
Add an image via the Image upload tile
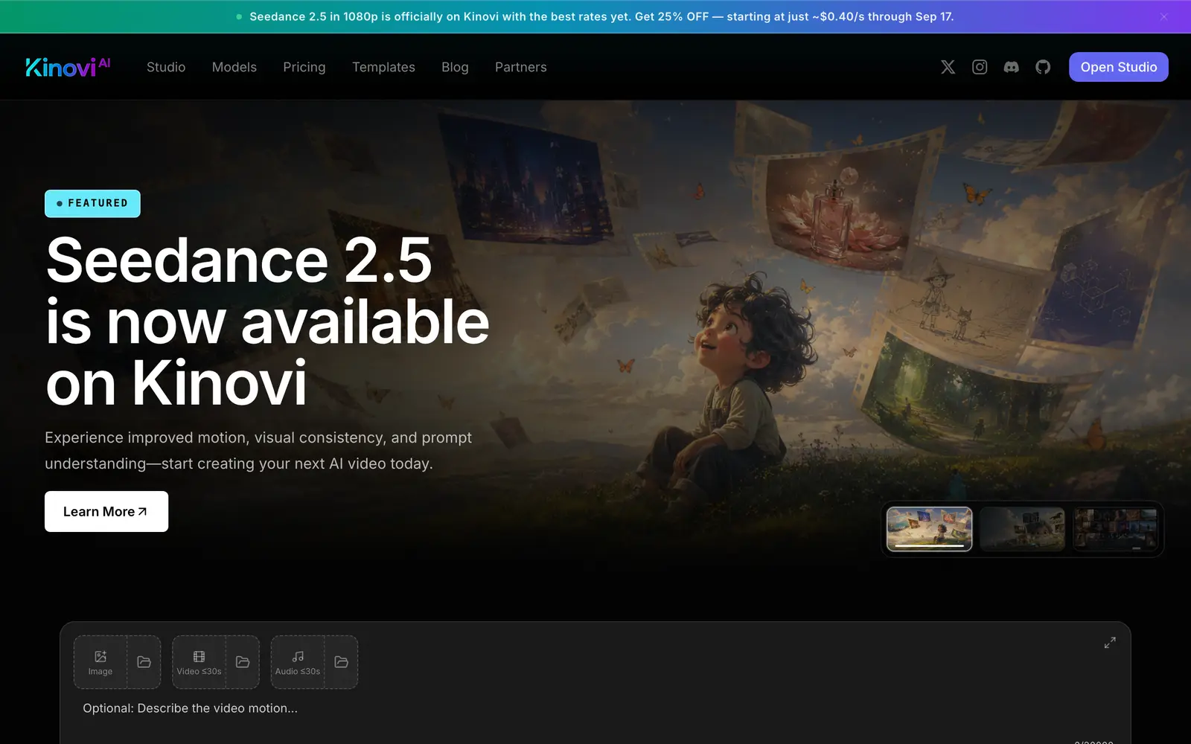pyautogui.click(x=100, y=662)
